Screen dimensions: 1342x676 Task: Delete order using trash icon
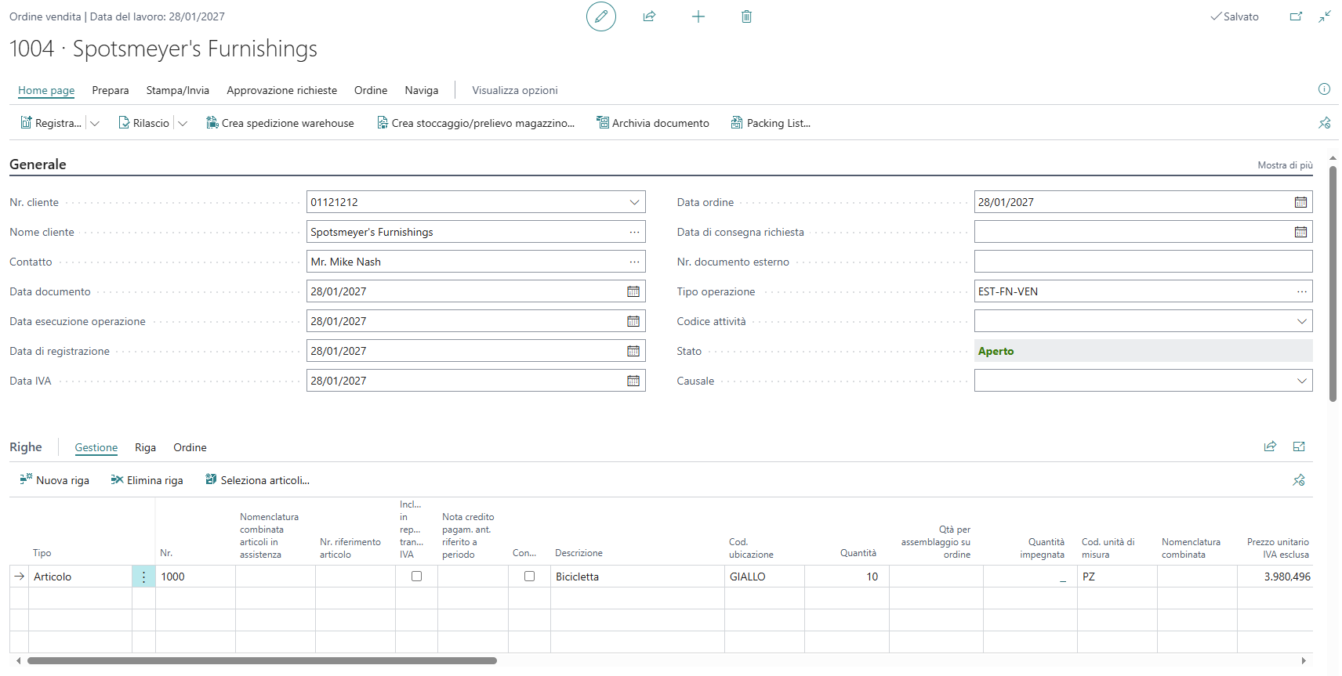coord(746,16)
